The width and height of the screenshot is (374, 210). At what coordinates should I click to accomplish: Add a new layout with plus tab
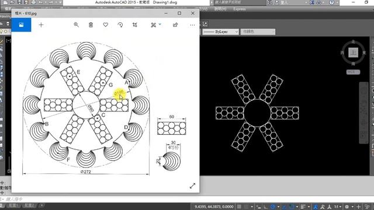pos(41,205)
